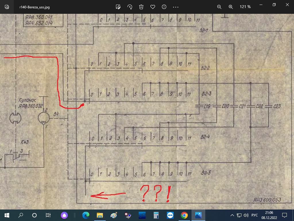Delete the photo with trash icon
294x221 pixels.
click(x=141, y=7)
